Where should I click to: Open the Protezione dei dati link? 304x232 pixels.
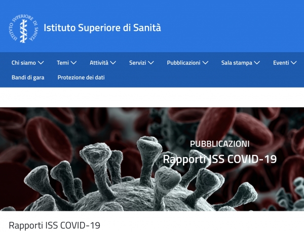pos(81,78)
